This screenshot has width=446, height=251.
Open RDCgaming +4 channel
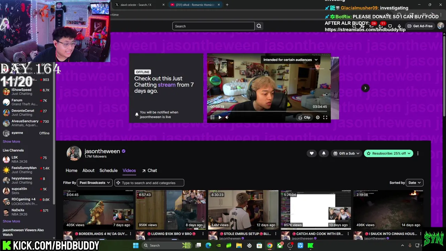26,201
